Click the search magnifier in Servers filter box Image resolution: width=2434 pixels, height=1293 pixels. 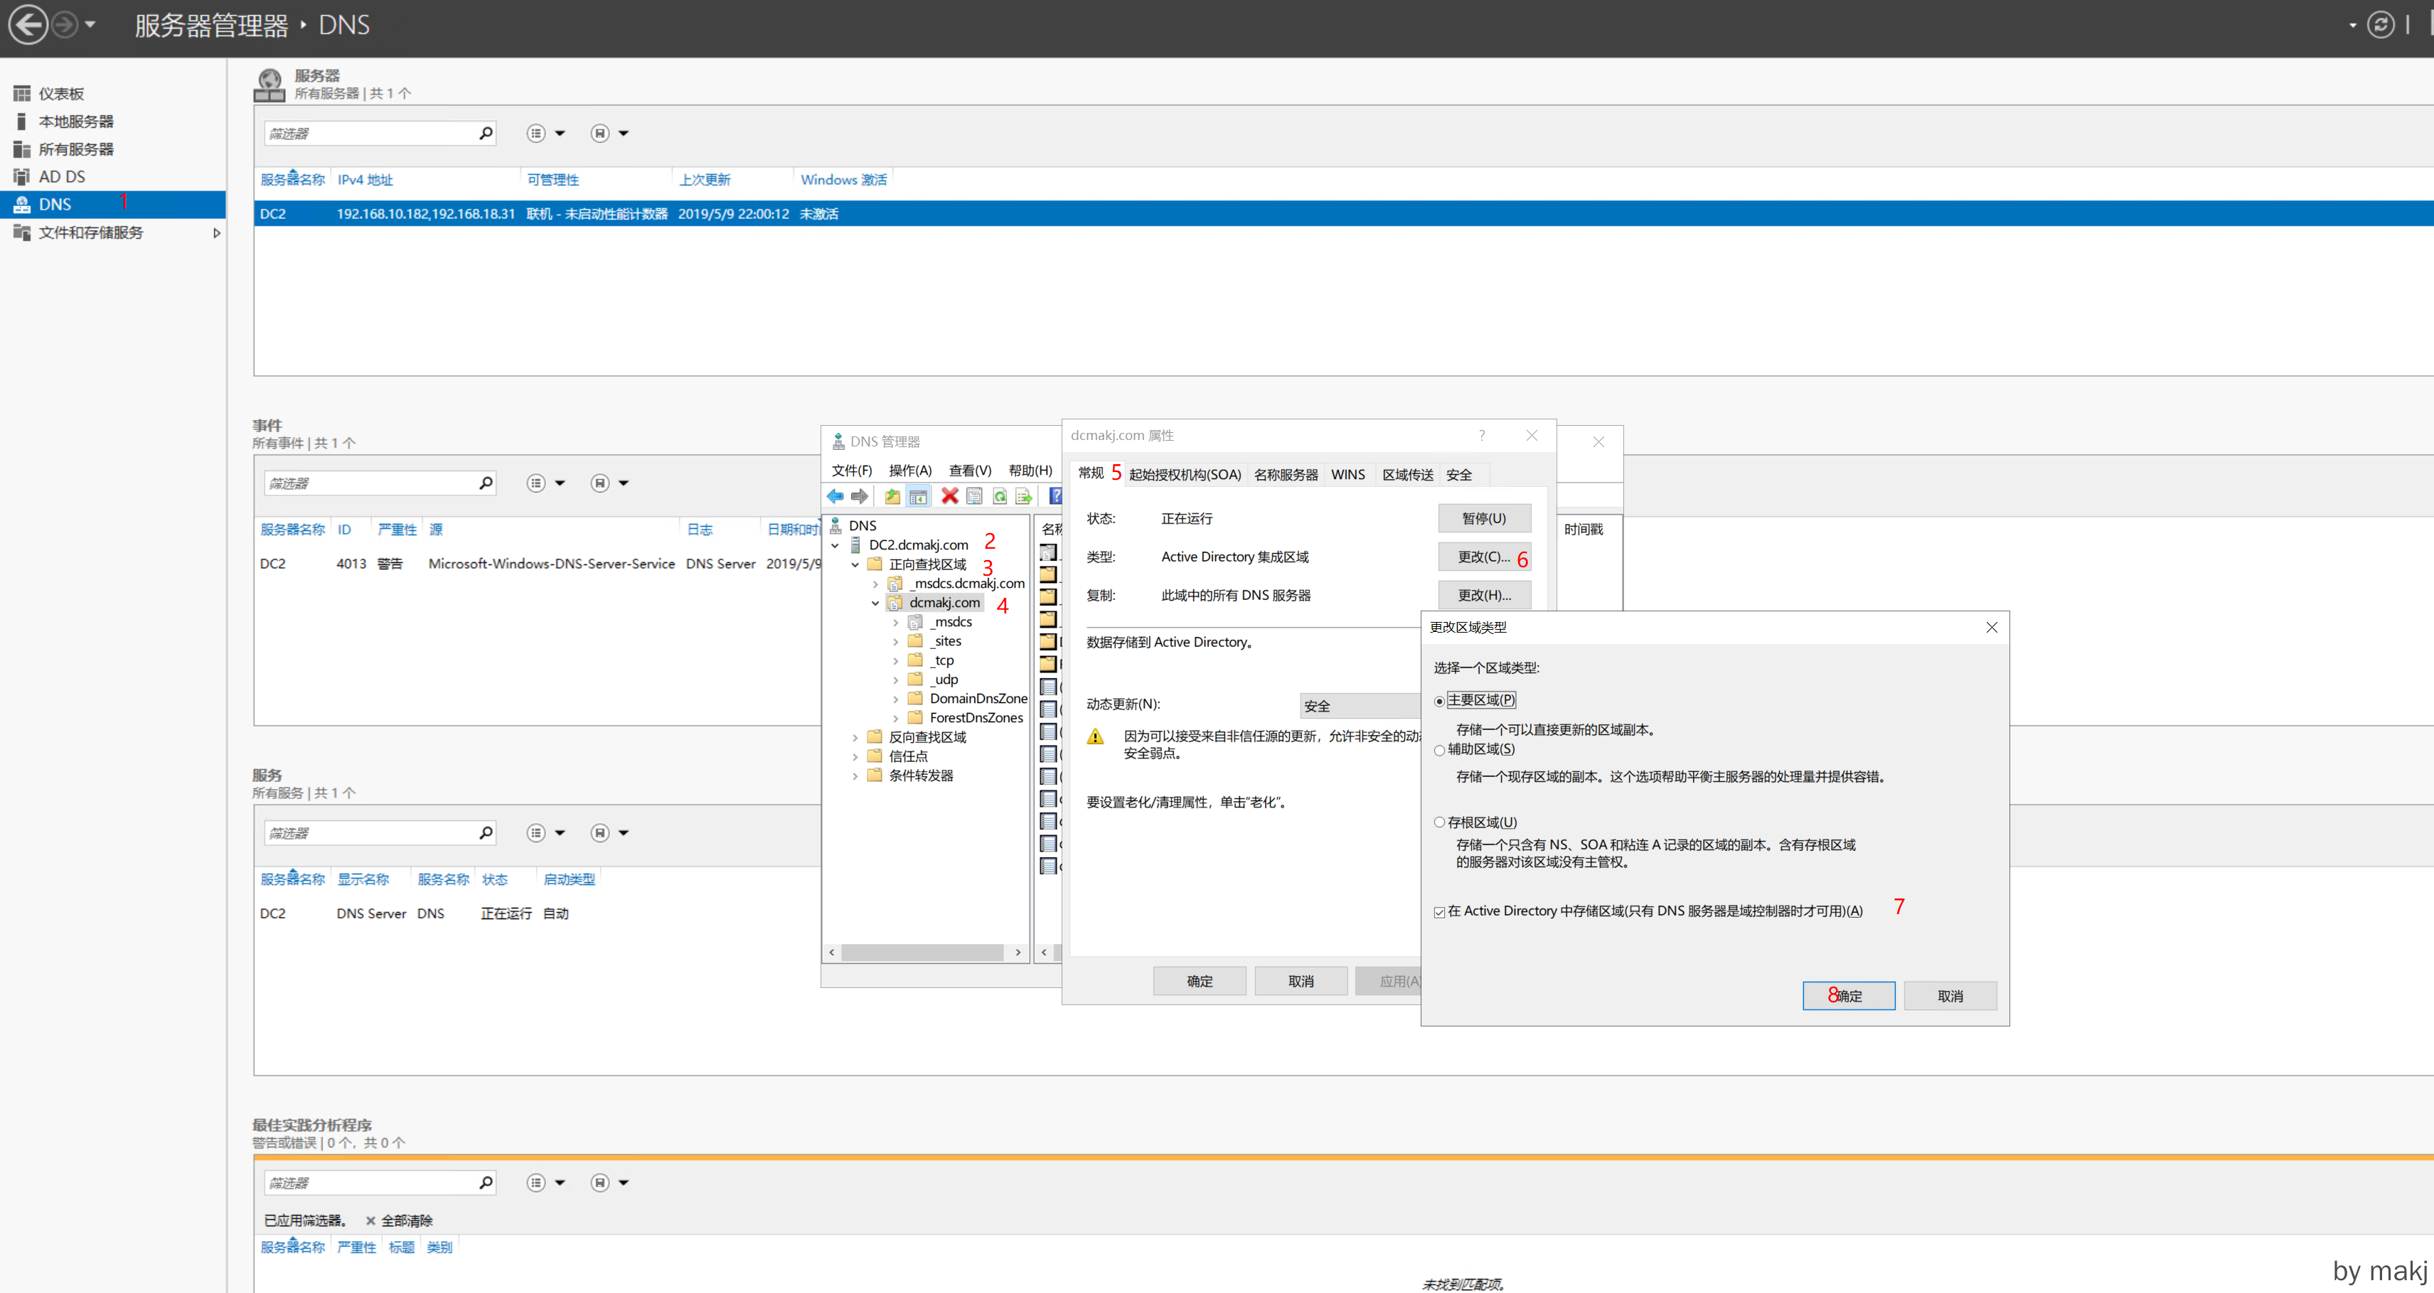[486, 133]
